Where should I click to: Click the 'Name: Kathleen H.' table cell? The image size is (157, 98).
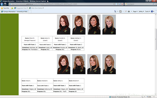point(76,39)
